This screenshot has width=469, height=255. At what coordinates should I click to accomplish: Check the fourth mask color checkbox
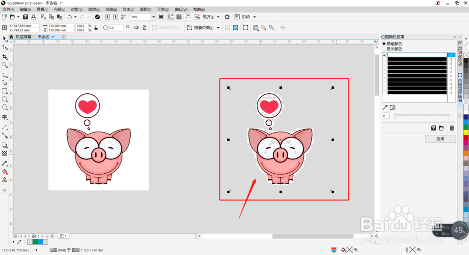(x=385, y=68)
